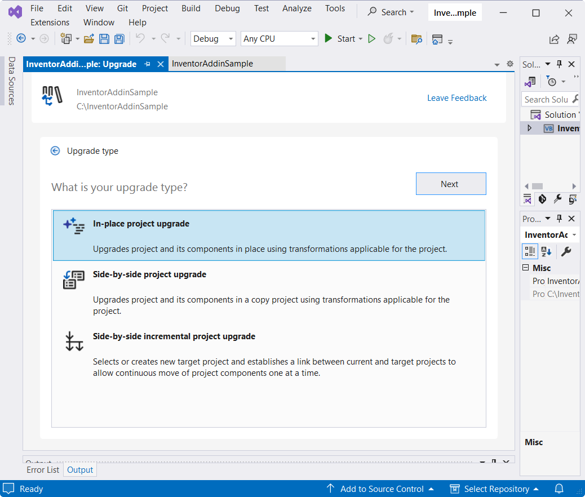The width and height of the screenshot is (585, 497).
Task: Click Pending Changes Filter clock icon
Action: click(551, 81)
